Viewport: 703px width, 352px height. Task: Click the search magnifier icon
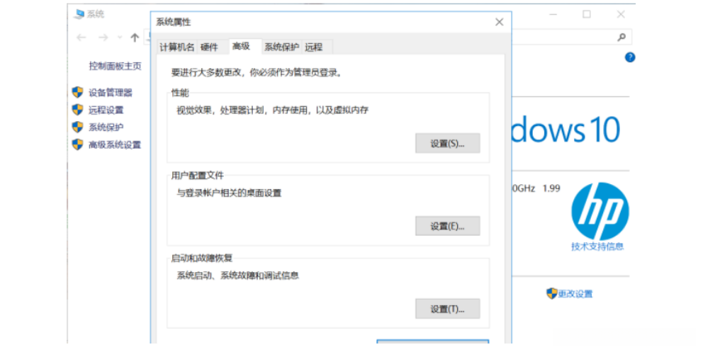point(622,37)
